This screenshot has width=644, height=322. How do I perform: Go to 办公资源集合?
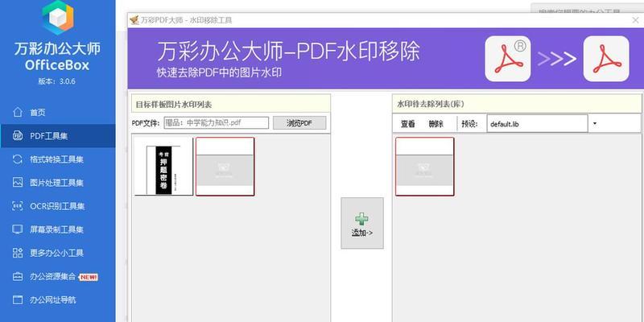coord(52,277)
